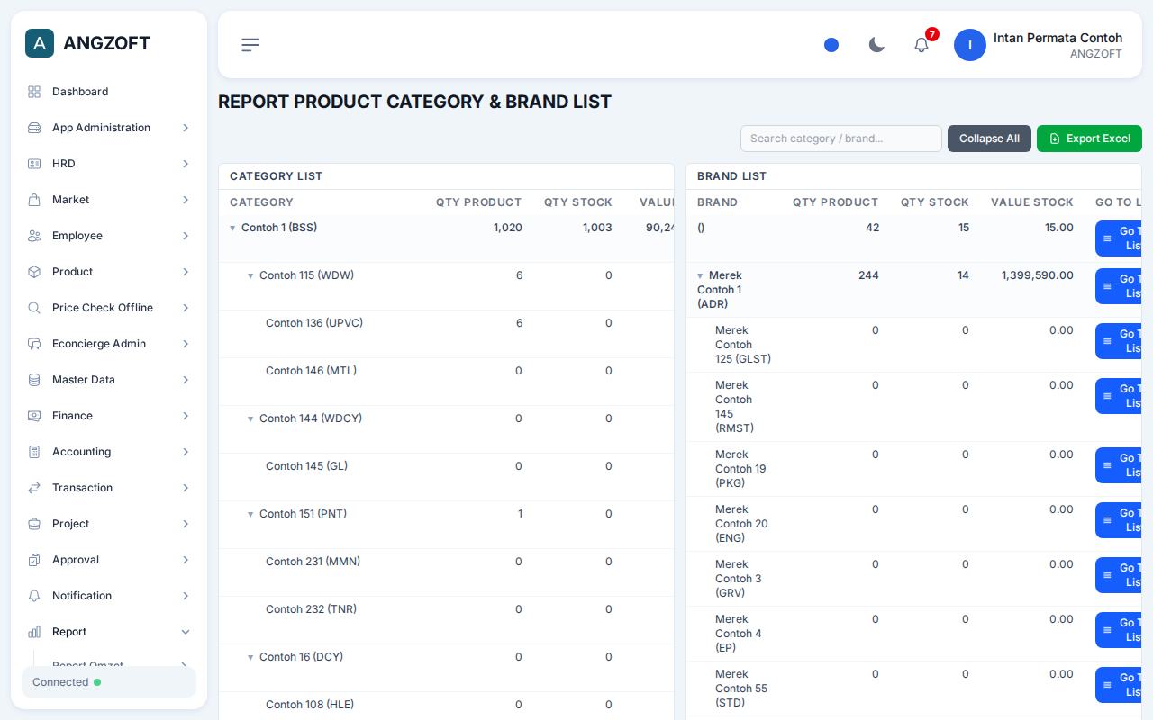Collapse the Report menu chevron
This screenshot has width=1153, height=720.
click(186, 632)
